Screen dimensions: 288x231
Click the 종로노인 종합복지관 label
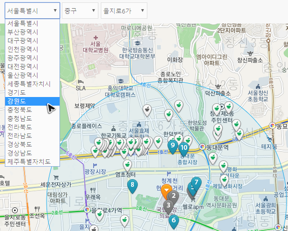[170, 77]
